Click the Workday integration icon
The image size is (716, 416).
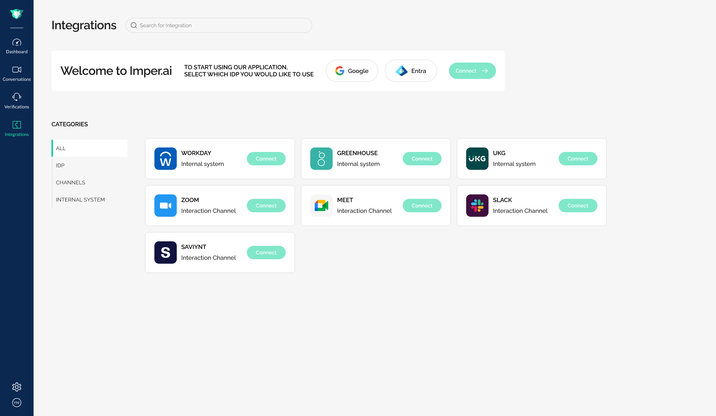tap(165, 159)
